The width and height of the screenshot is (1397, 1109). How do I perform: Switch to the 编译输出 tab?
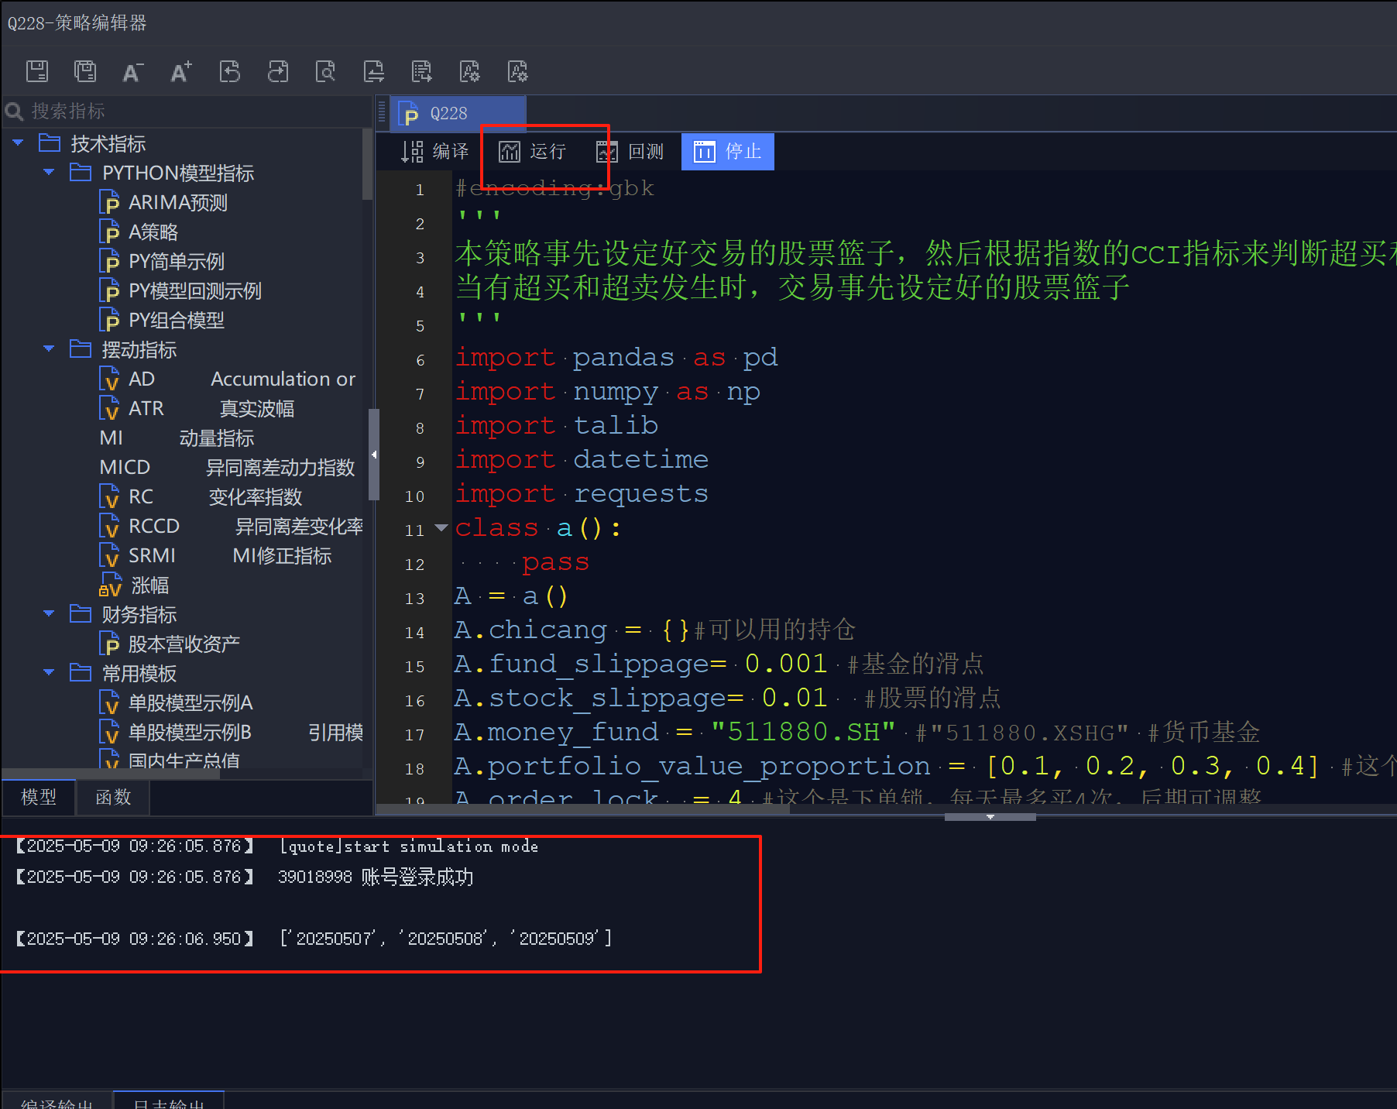pos(57,1104)
